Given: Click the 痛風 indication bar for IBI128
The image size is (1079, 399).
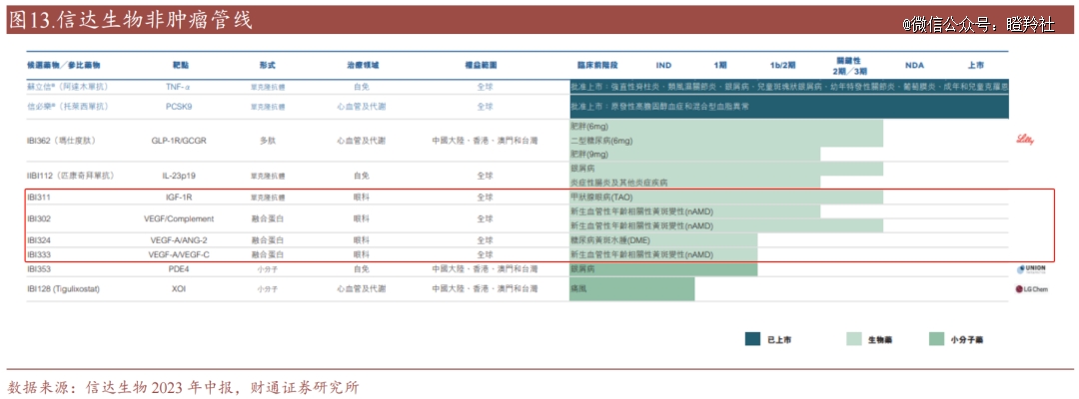Looking at the screenshot, I should point(631,289).
